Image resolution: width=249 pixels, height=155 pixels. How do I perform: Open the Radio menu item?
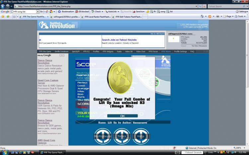119,52
